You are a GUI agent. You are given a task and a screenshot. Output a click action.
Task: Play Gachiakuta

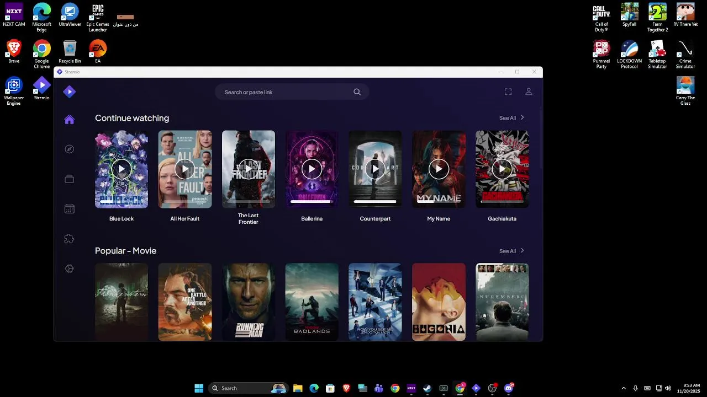502,169
